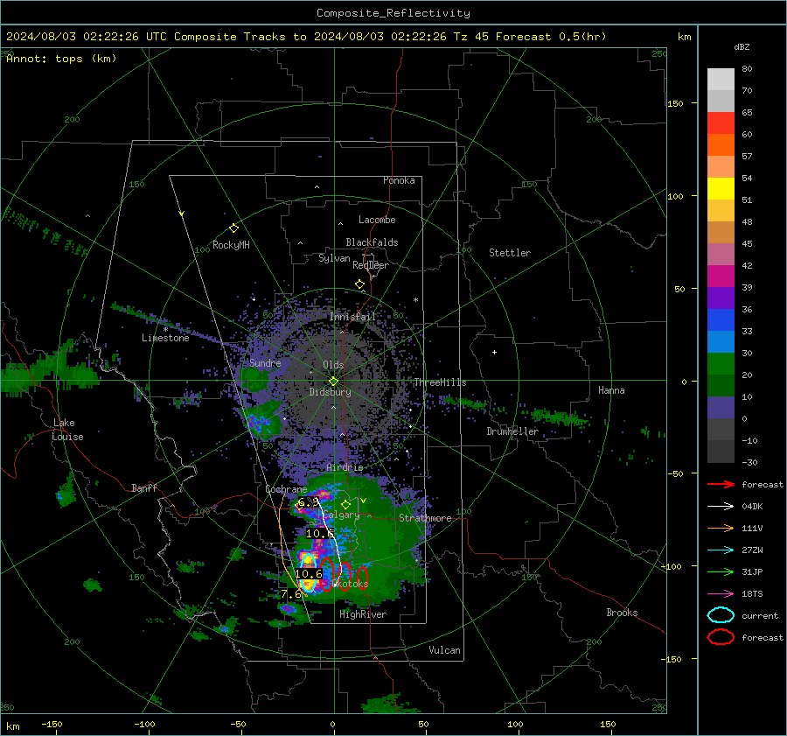This screenshot has height=736, width=787.
Task: Click the orange 111V arrow legend icon
Action: [721, 528]
